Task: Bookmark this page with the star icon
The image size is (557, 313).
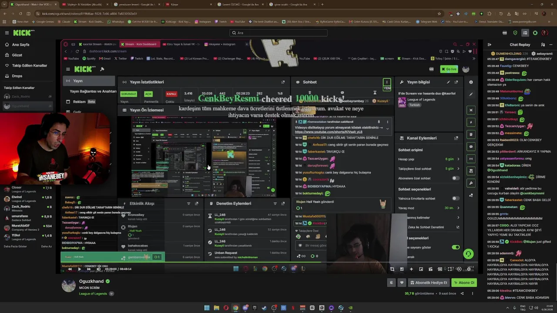Action: 440,13
